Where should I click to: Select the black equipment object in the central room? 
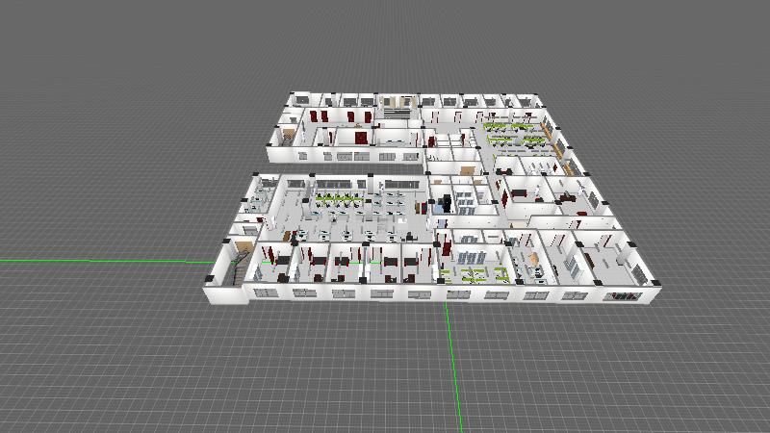444,204
